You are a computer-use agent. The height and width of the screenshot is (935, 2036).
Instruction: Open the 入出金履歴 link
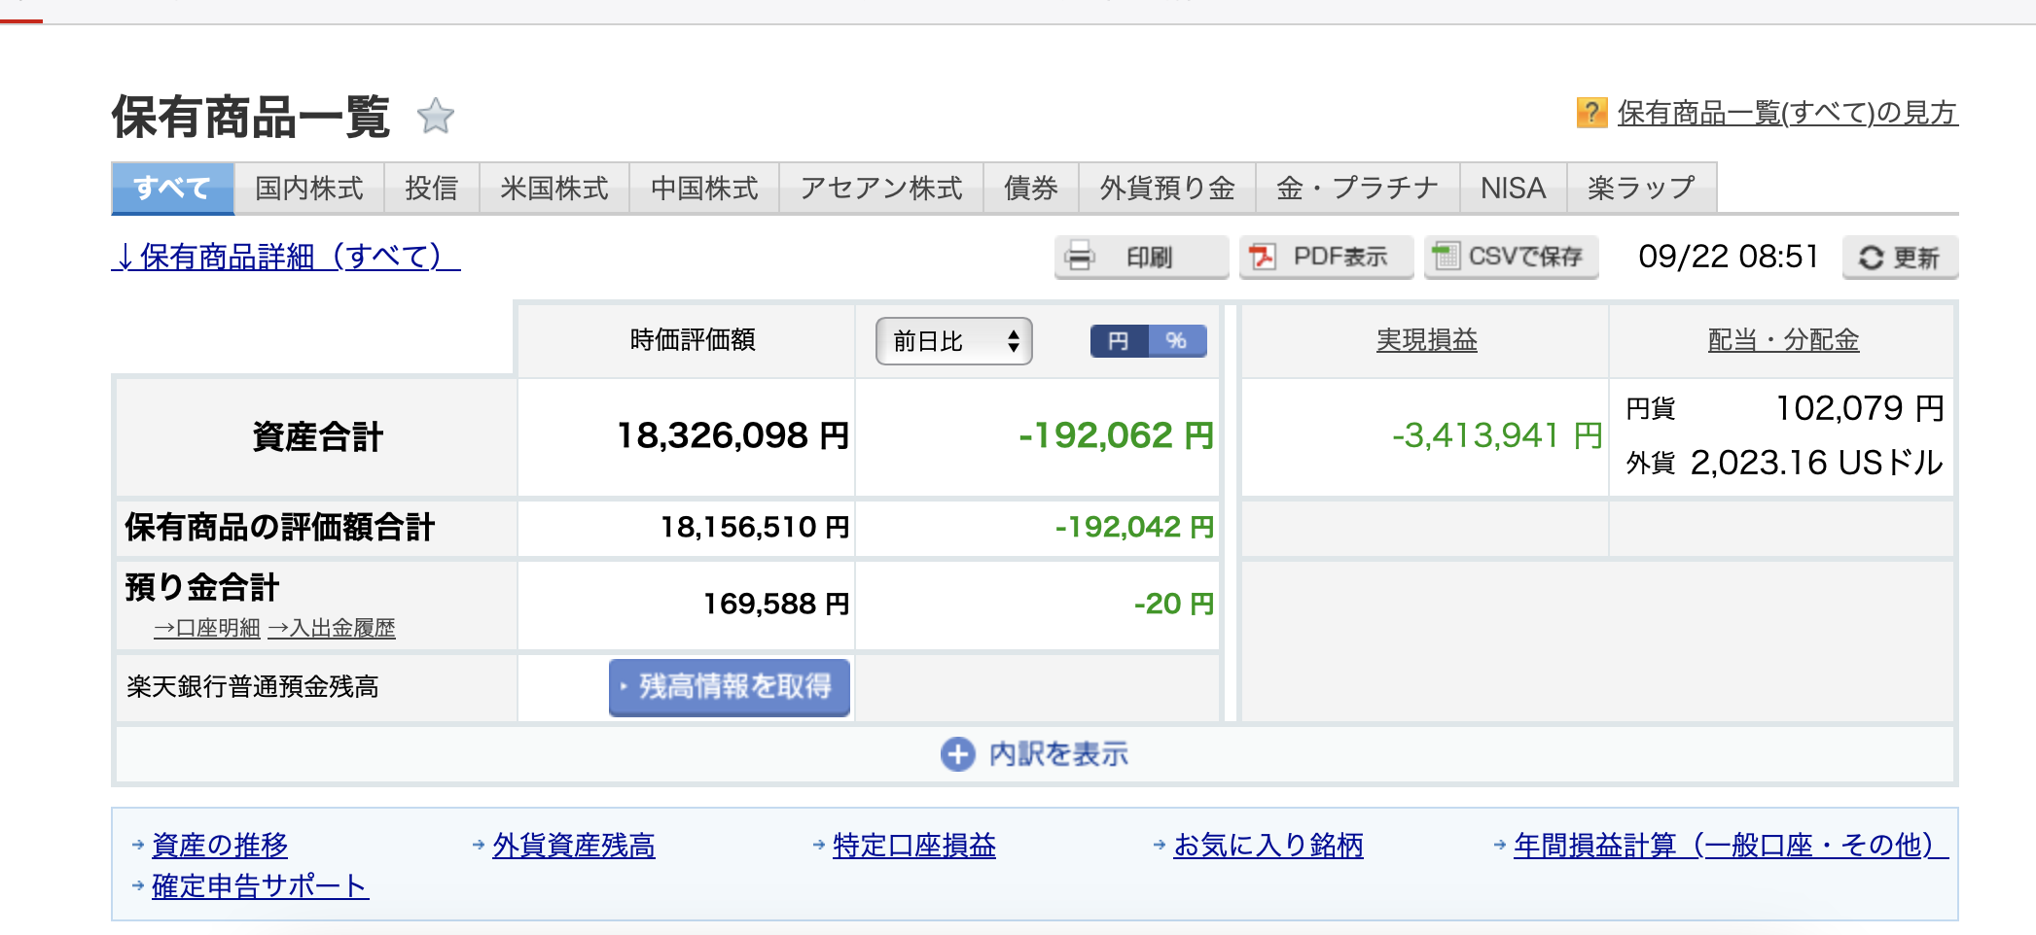pos(332,629)
